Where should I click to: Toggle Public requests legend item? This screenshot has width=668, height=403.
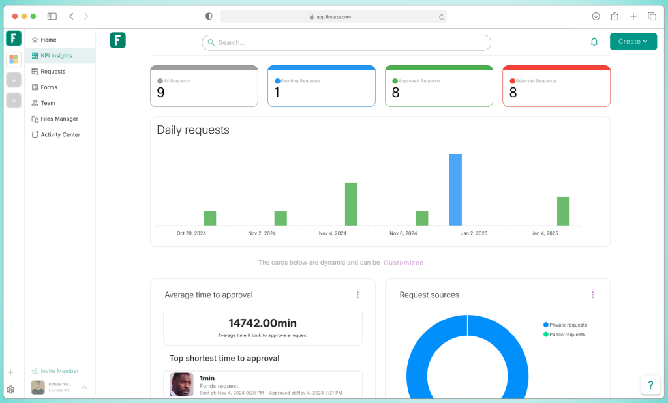tap(564, 335)
